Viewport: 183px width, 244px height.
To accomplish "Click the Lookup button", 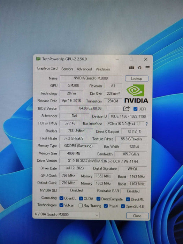I will coord(137,78).
